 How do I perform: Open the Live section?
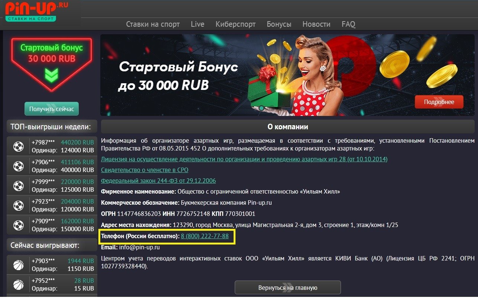(198, 24)
